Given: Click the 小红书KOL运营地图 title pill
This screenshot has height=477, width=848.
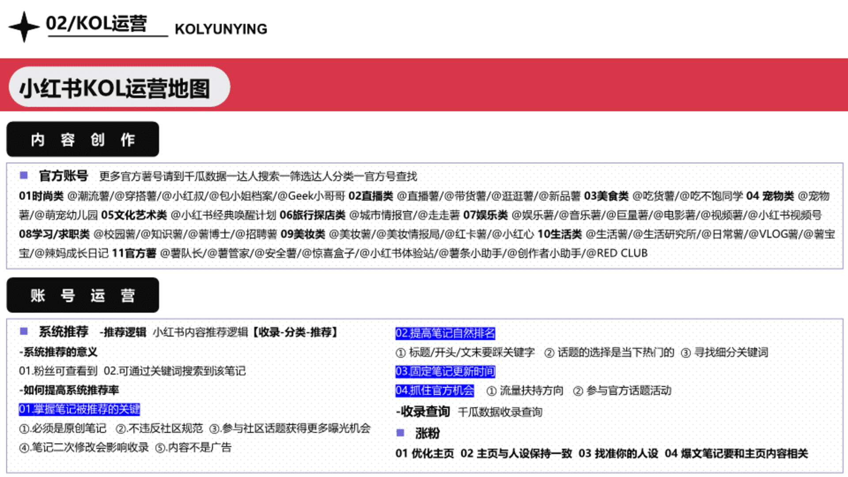Looking at the screenshot, I should (x=119, y=87).
